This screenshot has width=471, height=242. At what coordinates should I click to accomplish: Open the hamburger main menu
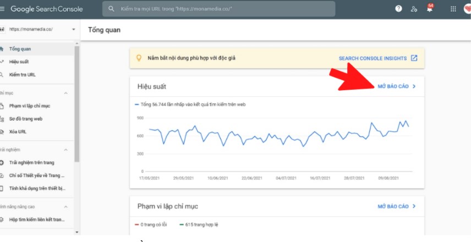click(2, 9)
